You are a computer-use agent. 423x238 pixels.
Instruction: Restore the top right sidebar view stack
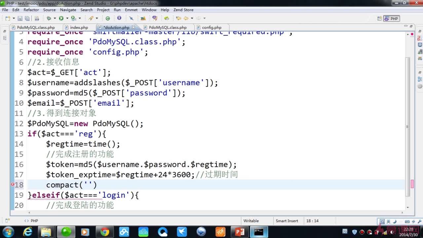click(x=420, y=31)
